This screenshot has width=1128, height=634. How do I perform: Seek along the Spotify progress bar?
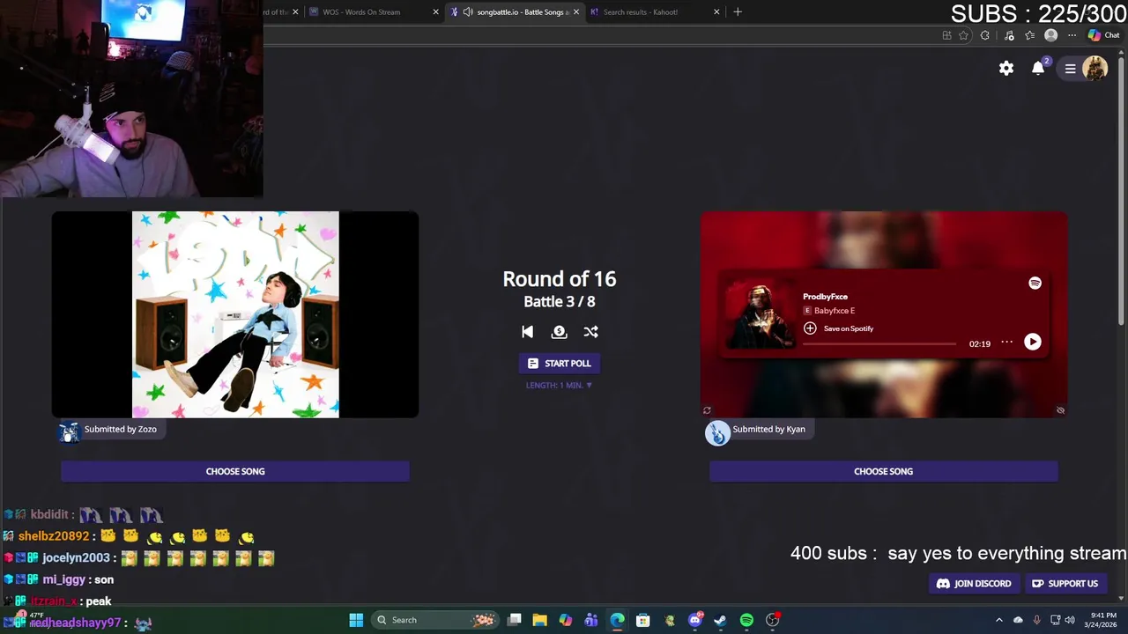[x=879, y=343]
